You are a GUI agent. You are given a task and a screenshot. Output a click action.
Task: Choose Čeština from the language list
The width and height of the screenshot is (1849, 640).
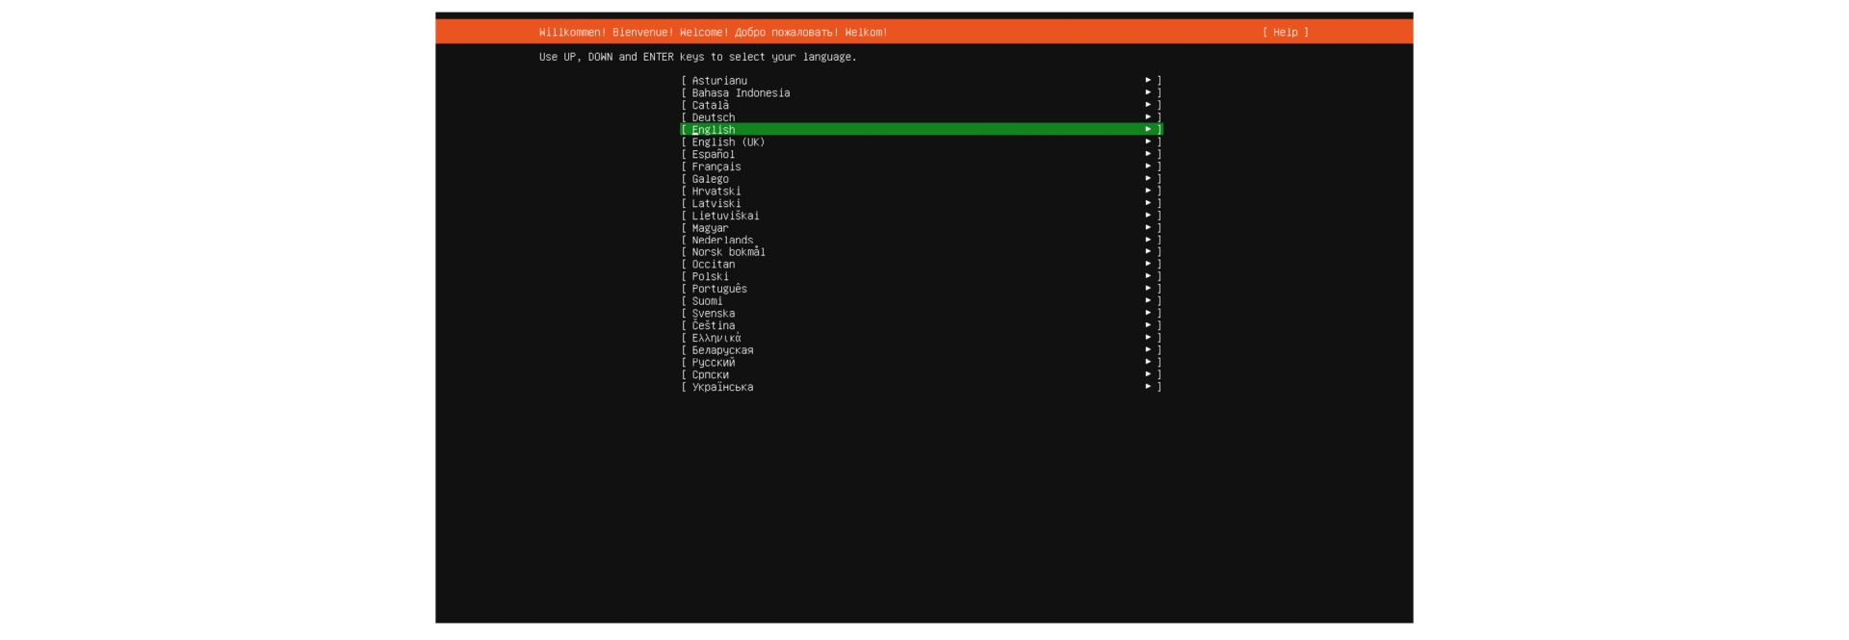pyautogui.click(x=713, y=325)
